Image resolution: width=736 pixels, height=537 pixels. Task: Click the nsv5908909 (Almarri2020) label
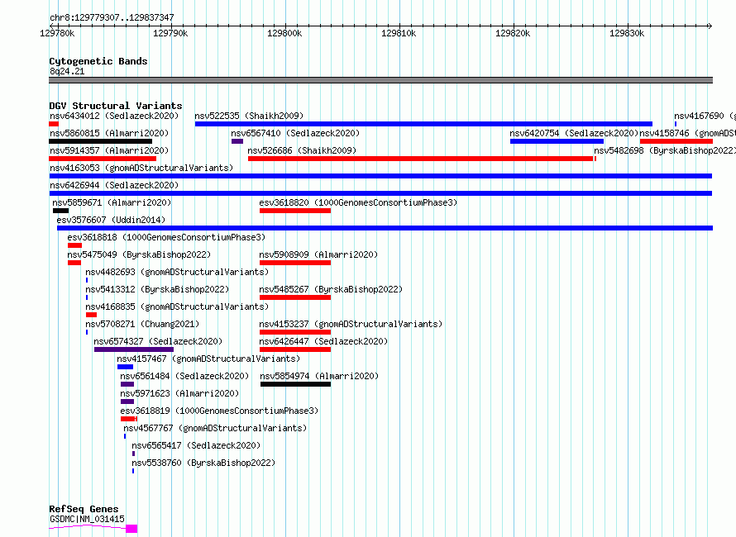(318, 254)
